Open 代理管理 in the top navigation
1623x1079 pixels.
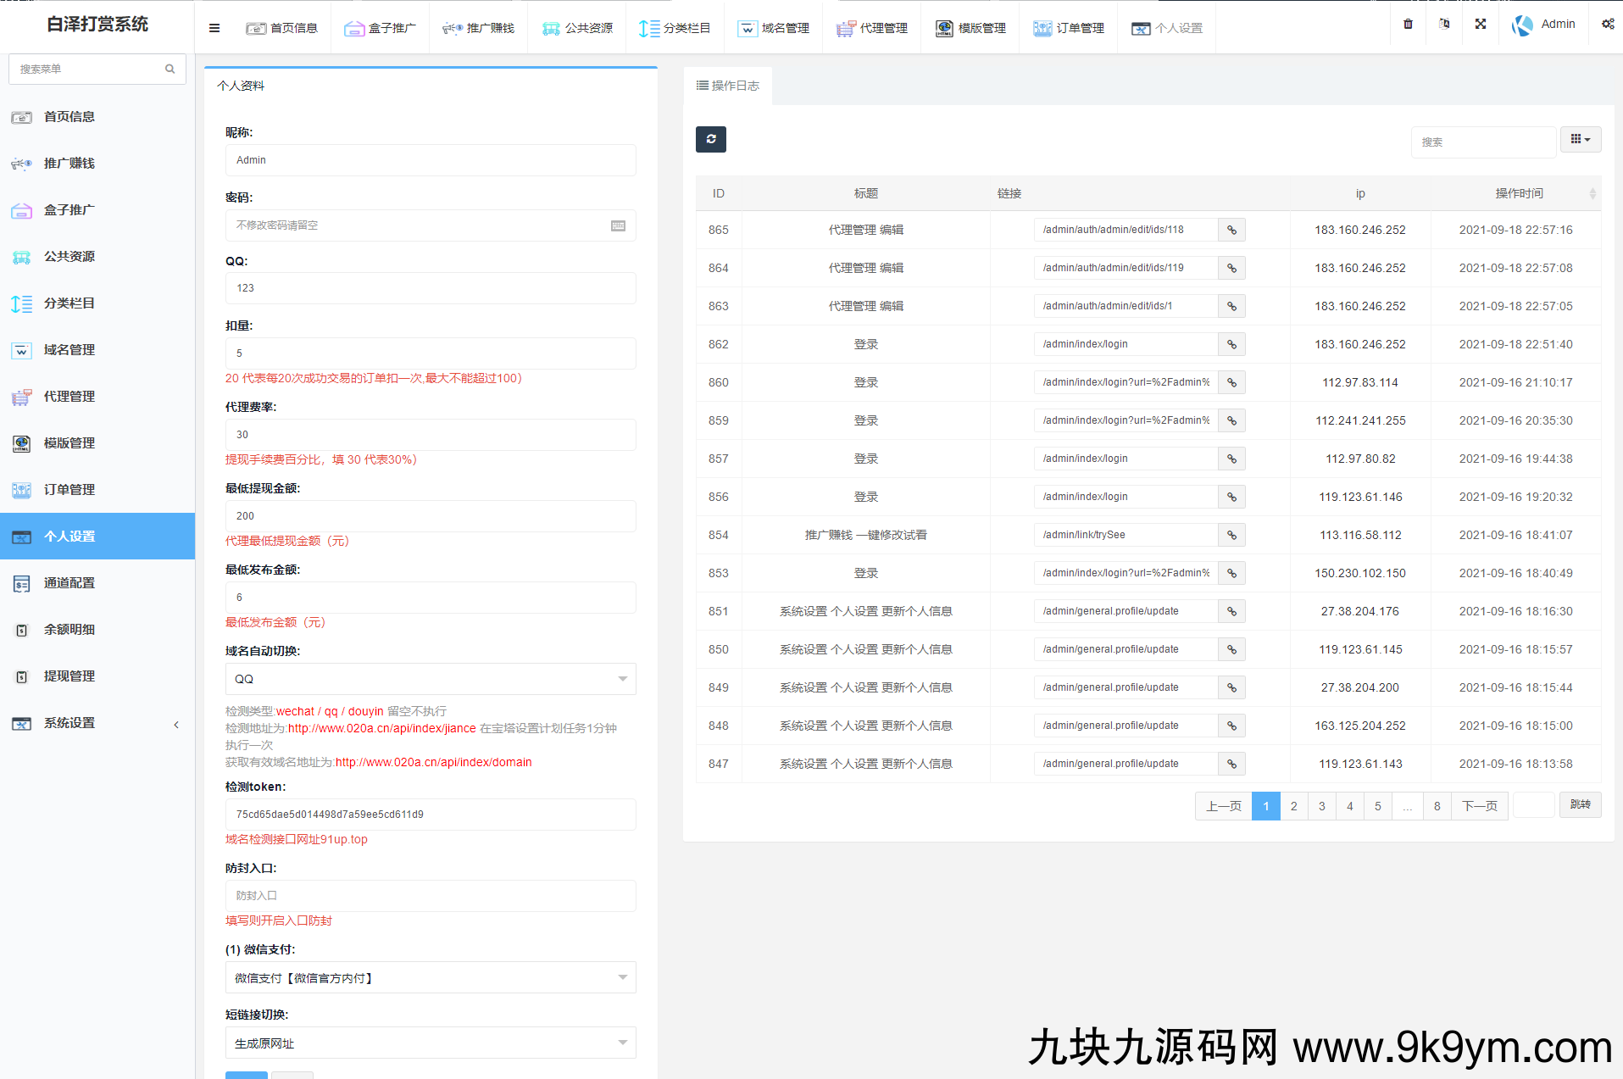coord(872,28)
